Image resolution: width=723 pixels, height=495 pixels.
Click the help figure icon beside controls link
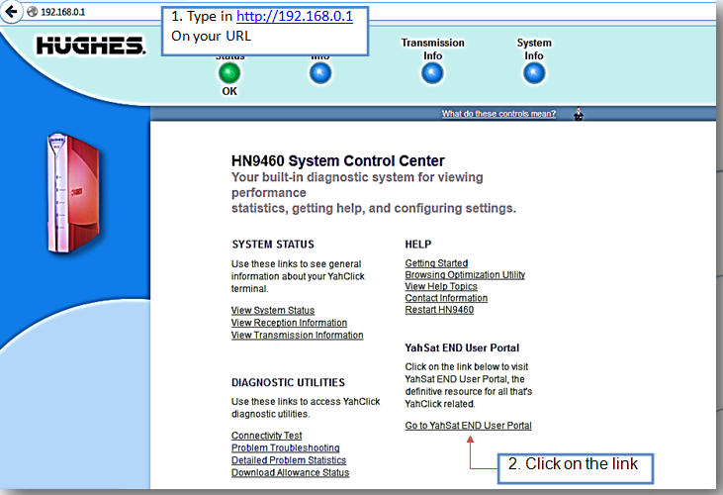579,114
